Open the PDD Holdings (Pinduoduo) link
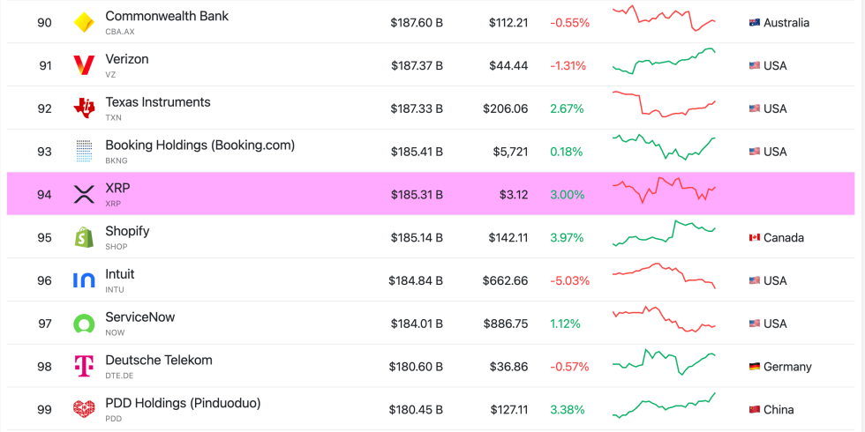This screenshot has width=865, height=432. (x=183, y=403)
